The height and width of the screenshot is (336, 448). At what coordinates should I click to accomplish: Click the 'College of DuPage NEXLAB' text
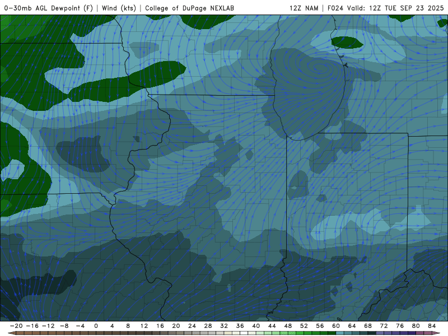click(x=189, y=8)
